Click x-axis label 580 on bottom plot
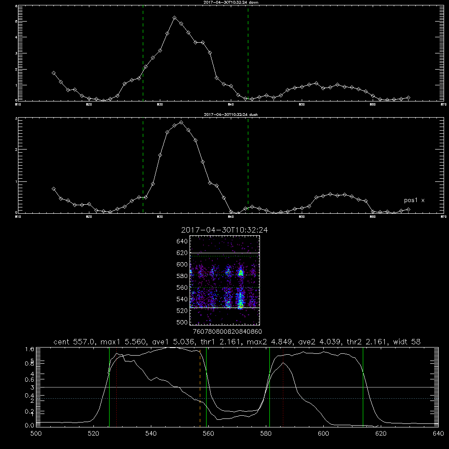This screenshot has width=449, height=449. [266, 433]
